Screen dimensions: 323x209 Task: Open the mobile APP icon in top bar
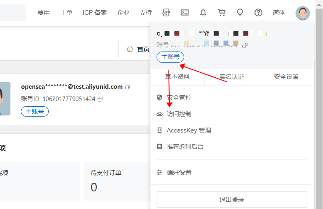point(166,13)
